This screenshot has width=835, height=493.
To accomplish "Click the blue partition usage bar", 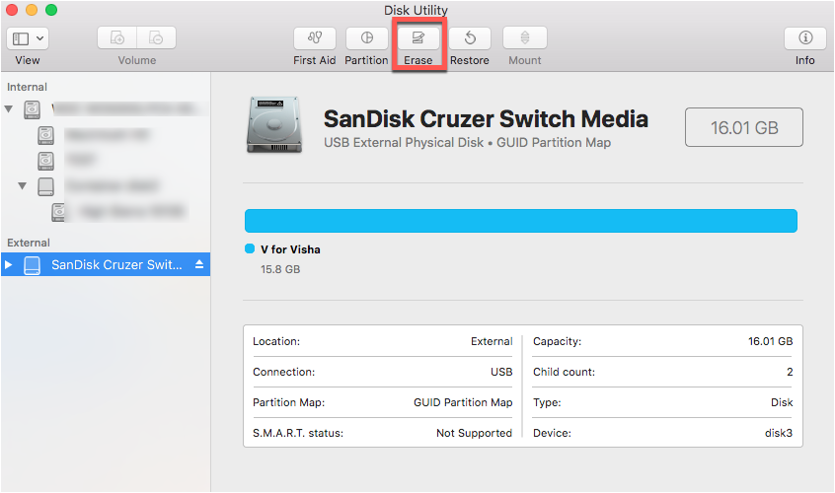I will click(521, 221).
